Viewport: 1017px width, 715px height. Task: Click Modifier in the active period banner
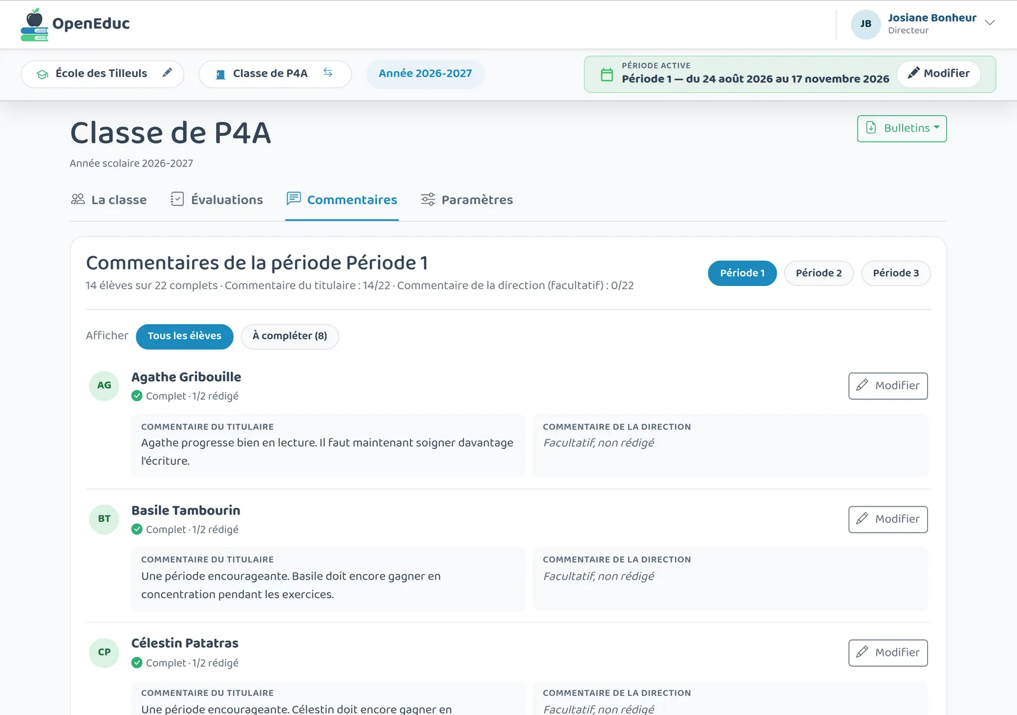click(939, 74)
